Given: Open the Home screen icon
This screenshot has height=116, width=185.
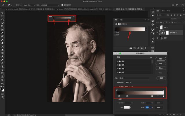Looking at the screenshot, I should tap(3, 5).
